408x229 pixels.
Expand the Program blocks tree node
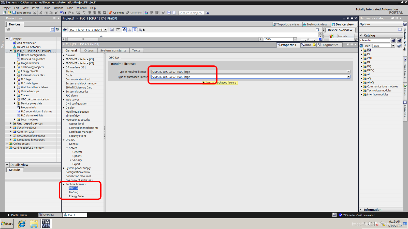coord(15,63)
